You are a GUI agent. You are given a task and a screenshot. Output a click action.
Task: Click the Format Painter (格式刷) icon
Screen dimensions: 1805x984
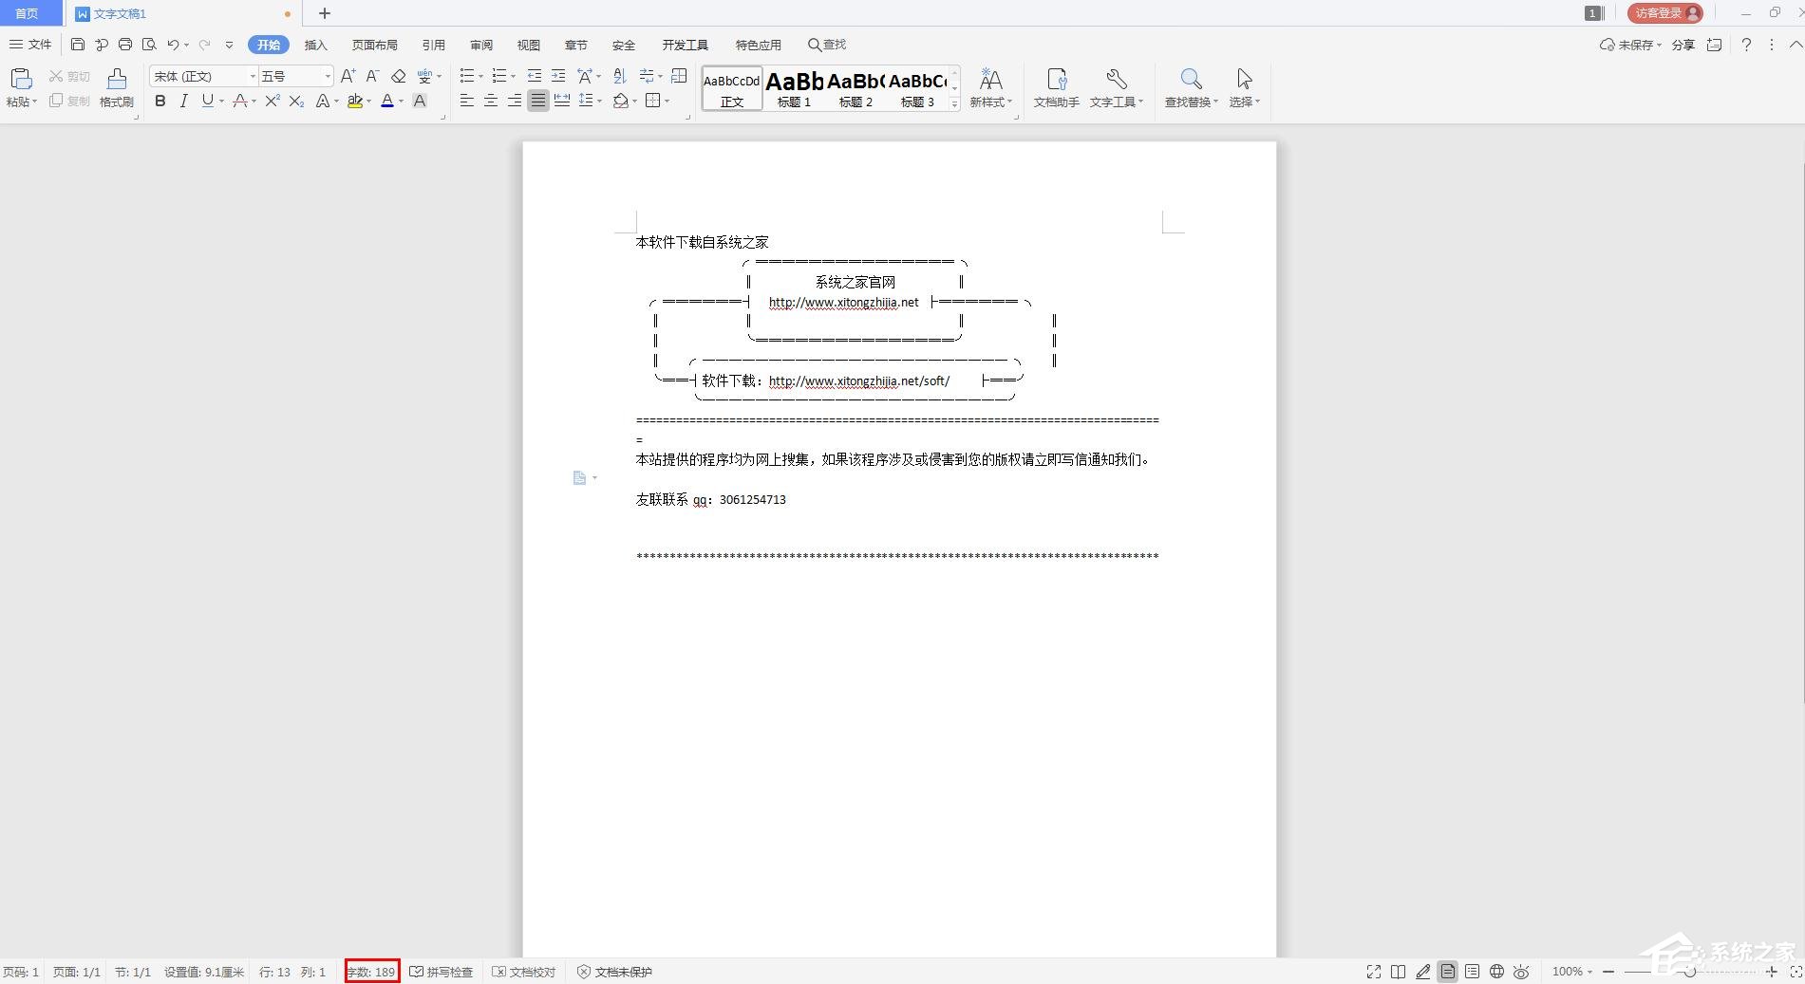115,87
